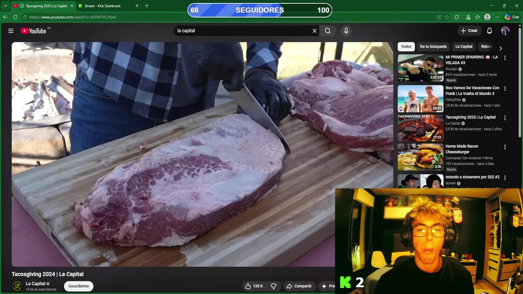Open Nos Vamos De Vacaciones thumbnail

(x=420, y=98)
